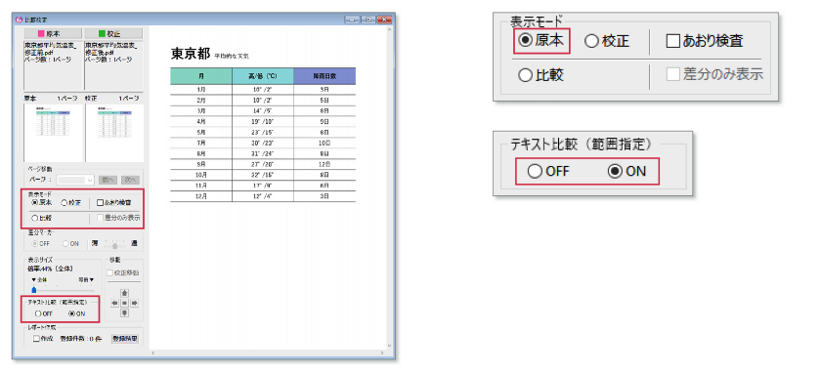Click the preview's vertical scrollbar down arrow

390,346
